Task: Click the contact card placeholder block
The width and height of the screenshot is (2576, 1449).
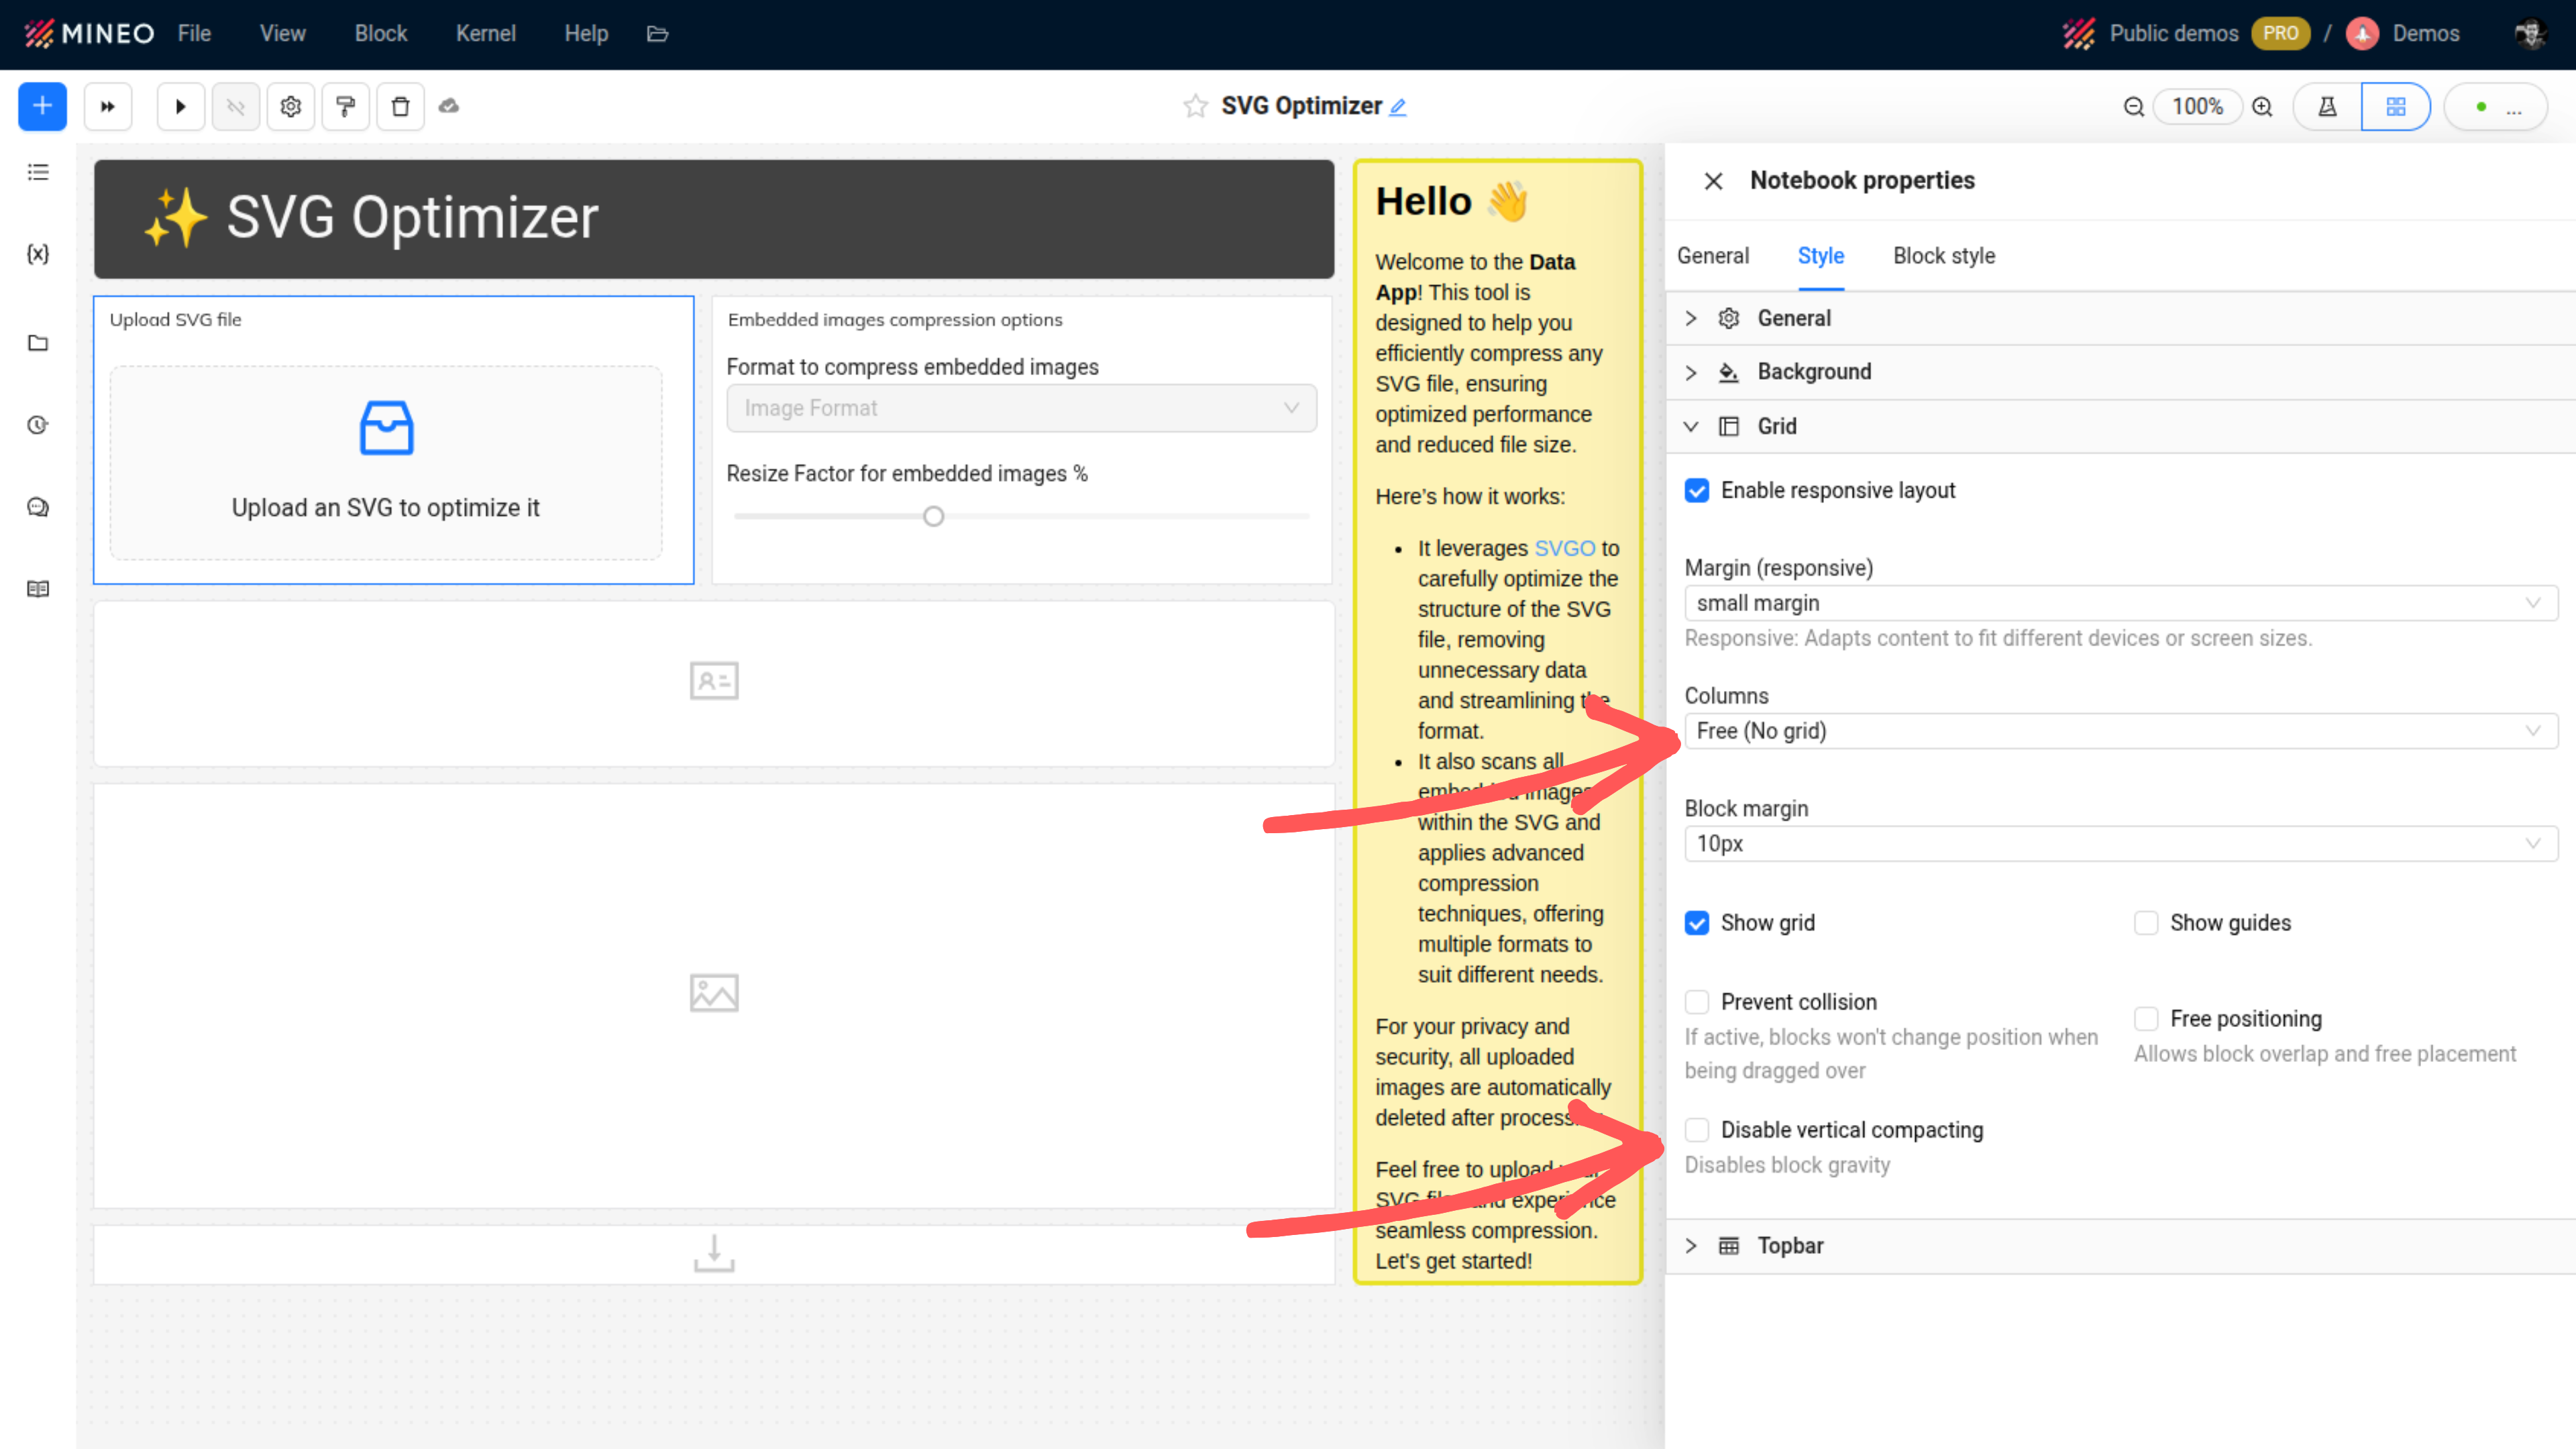Action: [714, 684]
